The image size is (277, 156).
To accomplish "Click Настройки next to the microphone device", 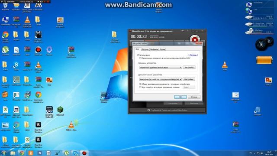I will tap(189, 79).
